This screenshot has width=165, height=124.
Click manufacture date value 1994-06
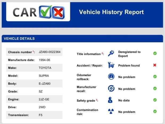click(x=44, y=60)
